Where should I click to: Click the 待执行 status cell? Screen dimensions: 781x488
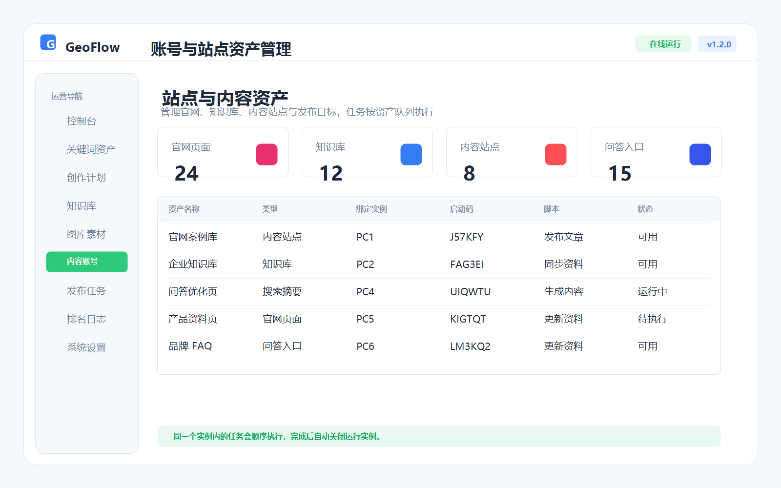[x=653, y=319]
